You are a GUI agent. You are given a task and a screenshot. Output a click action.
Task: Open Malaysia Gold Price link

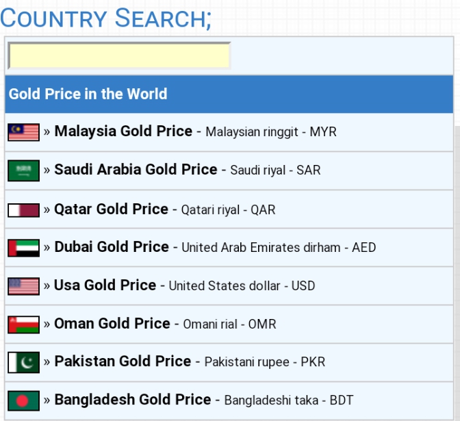click(123, 131)
